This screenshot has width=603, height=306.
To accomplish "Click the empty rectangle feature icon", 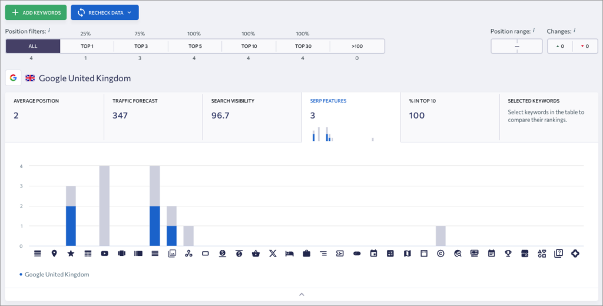I will pyautogui.click(x=206, y=254).
